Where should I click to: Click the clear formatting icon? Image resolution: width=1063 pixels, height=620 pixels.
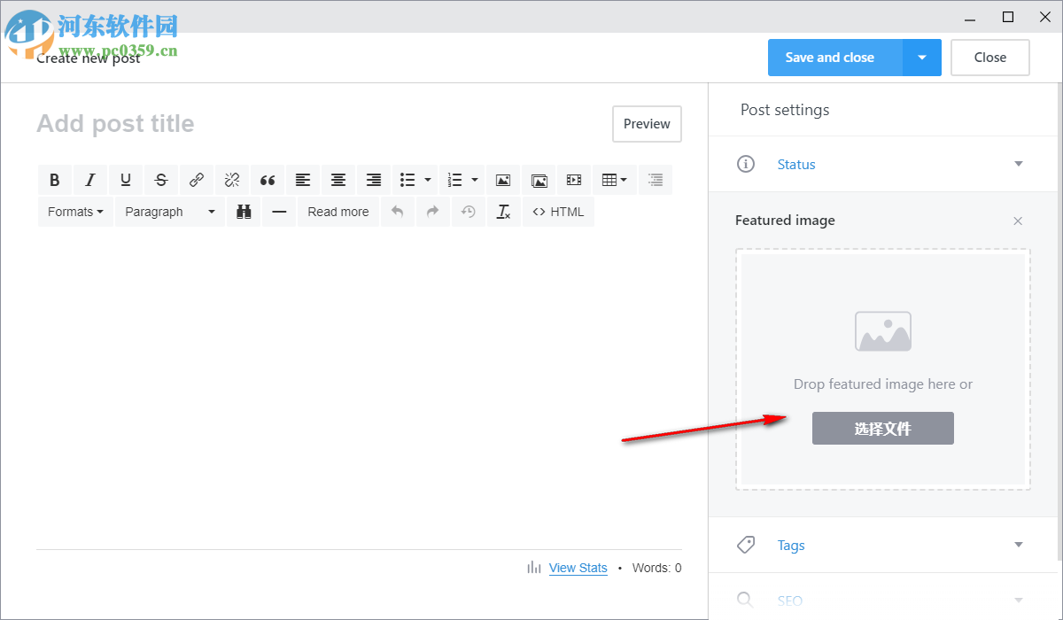click(503, 212)
